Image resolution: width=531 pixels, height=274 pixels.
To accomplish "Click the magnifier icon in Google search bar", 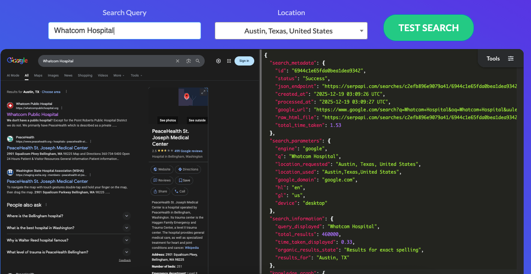I will pyautogui.click(x=198, y=61).
